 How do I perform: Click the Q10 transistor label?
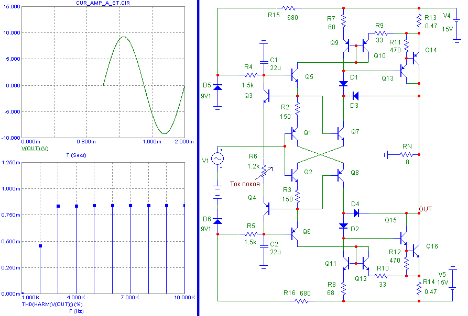coord(379,55)
